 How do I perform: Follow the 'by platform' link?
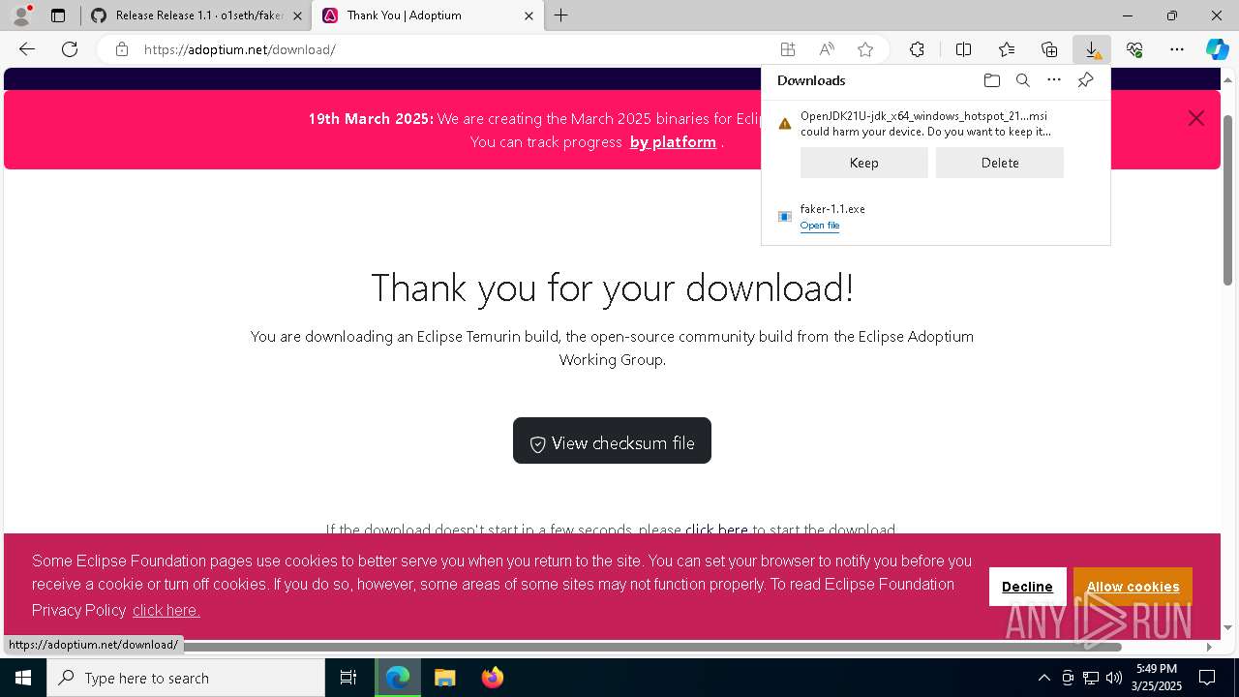click(673, 142)
